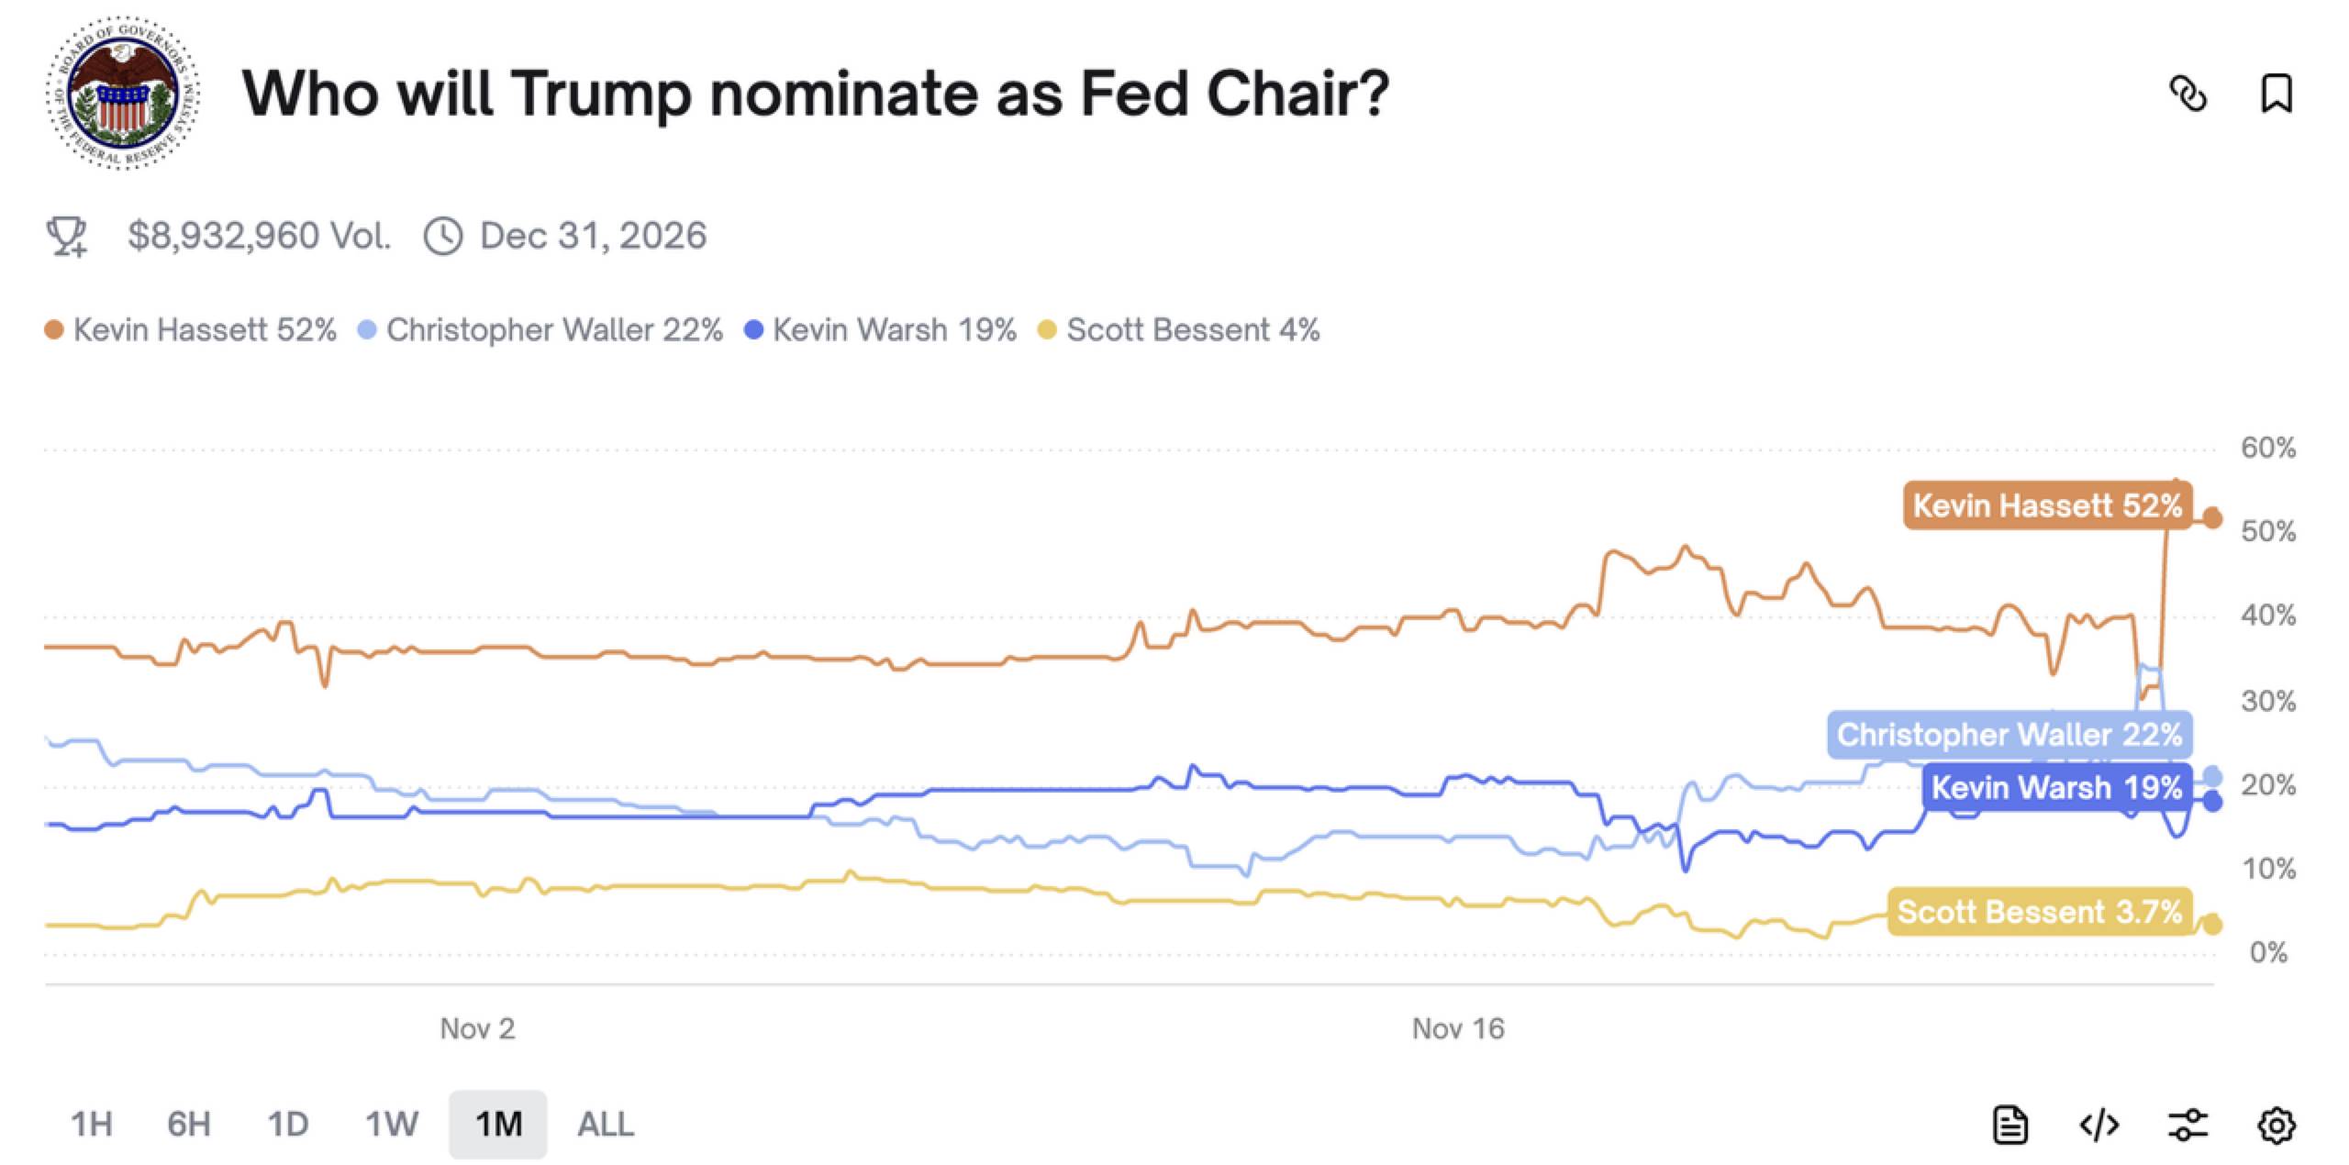
Task: Toggle the Scott Bessent series in the legend
Action: [1190, 330]
